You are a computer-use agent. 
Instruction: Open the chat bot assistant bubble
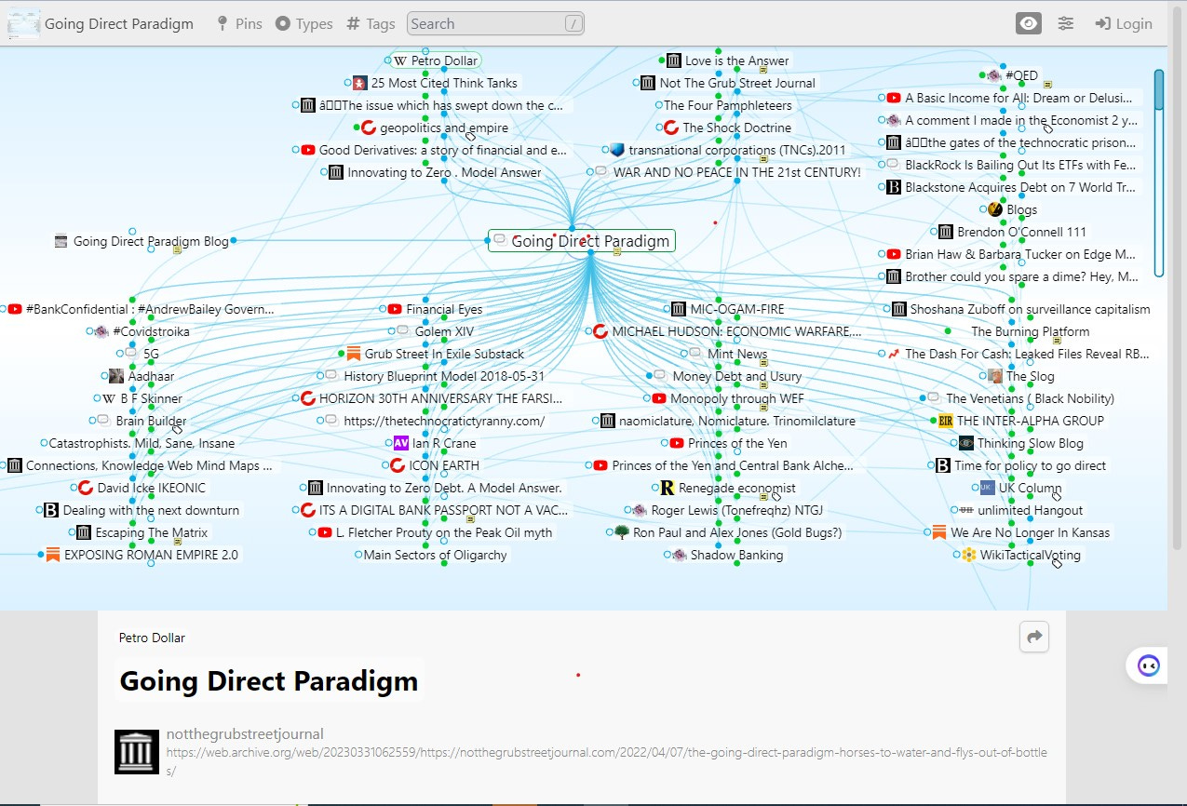pos(1149,666)
